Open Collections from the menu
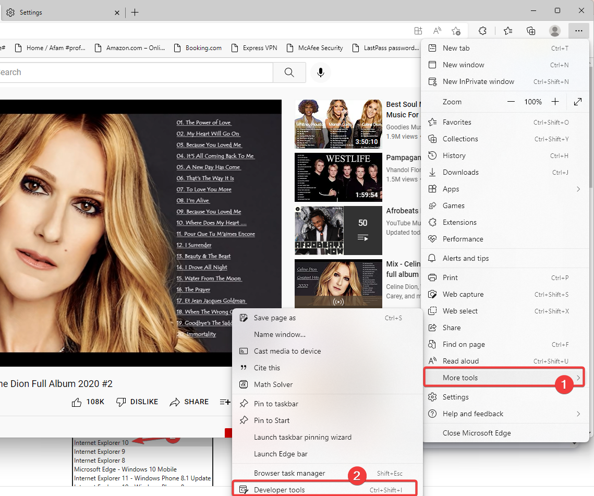The image size is (594, 496). pyautogui.click(x=505, y=139)
